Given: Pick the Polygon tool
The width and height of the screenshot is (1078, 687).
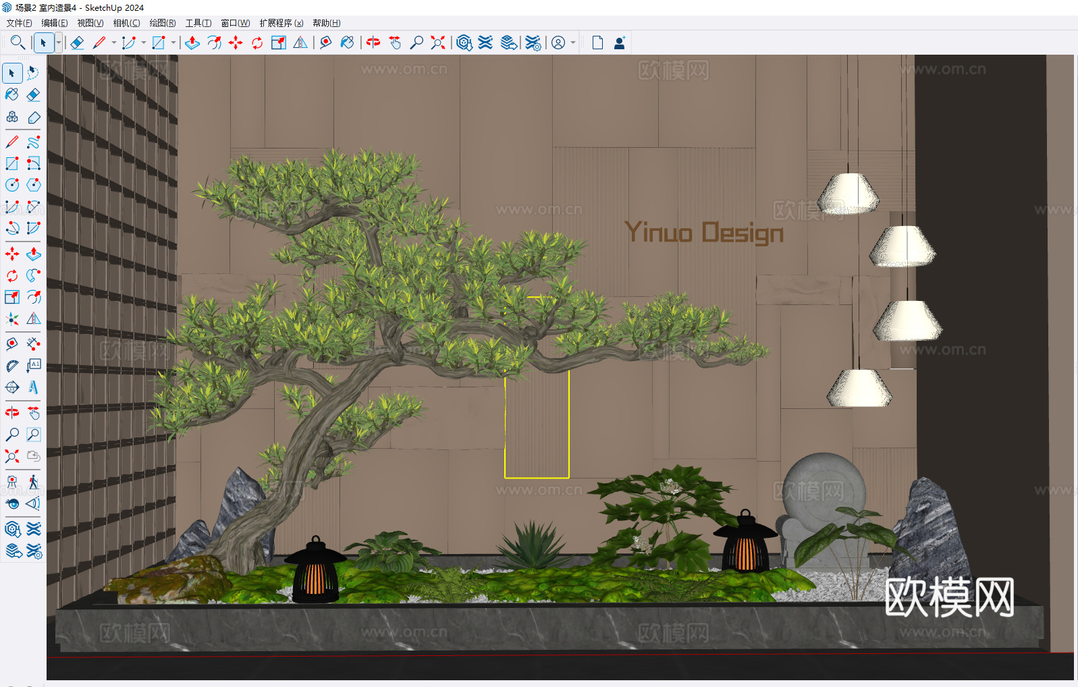Looking at the screenshot, I should pos(33,185).
